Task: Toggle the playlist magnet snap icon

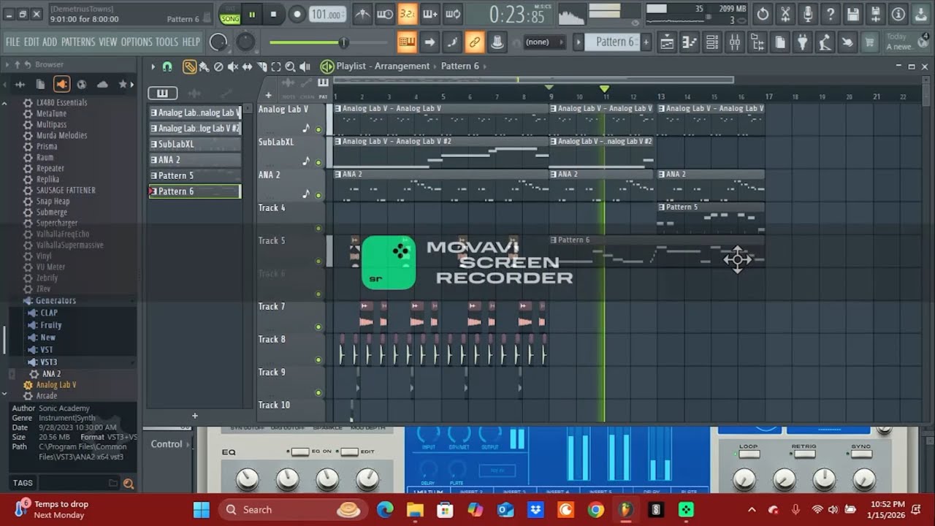Action: coord(167,66)
